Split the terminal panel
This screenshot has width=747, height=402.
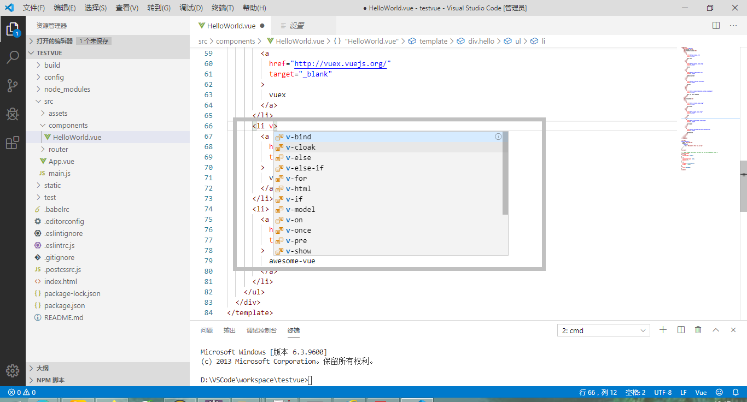coord(681,330)
